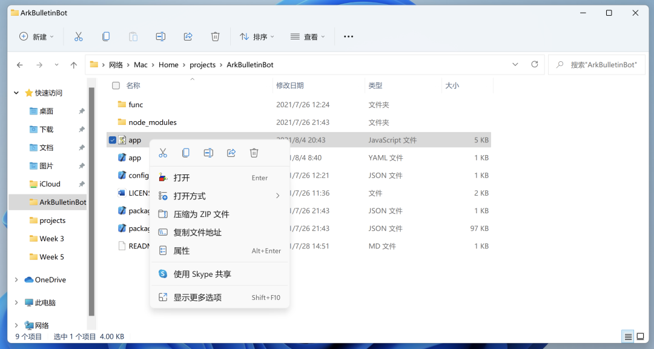Click the README file icon

(x=122, y=246)
